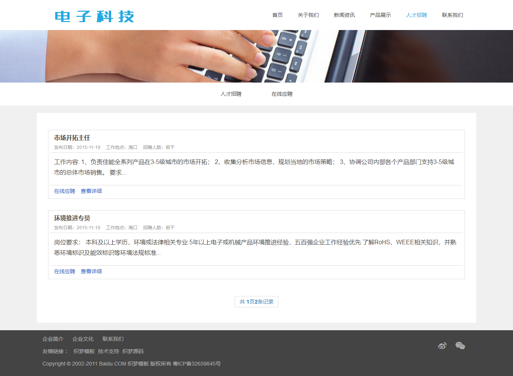
Task: Open 产品展示 in the top navigation
Action: coord(380,15)
